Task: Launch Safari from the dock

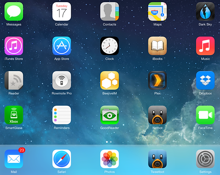Action: (x=62, y=159)
